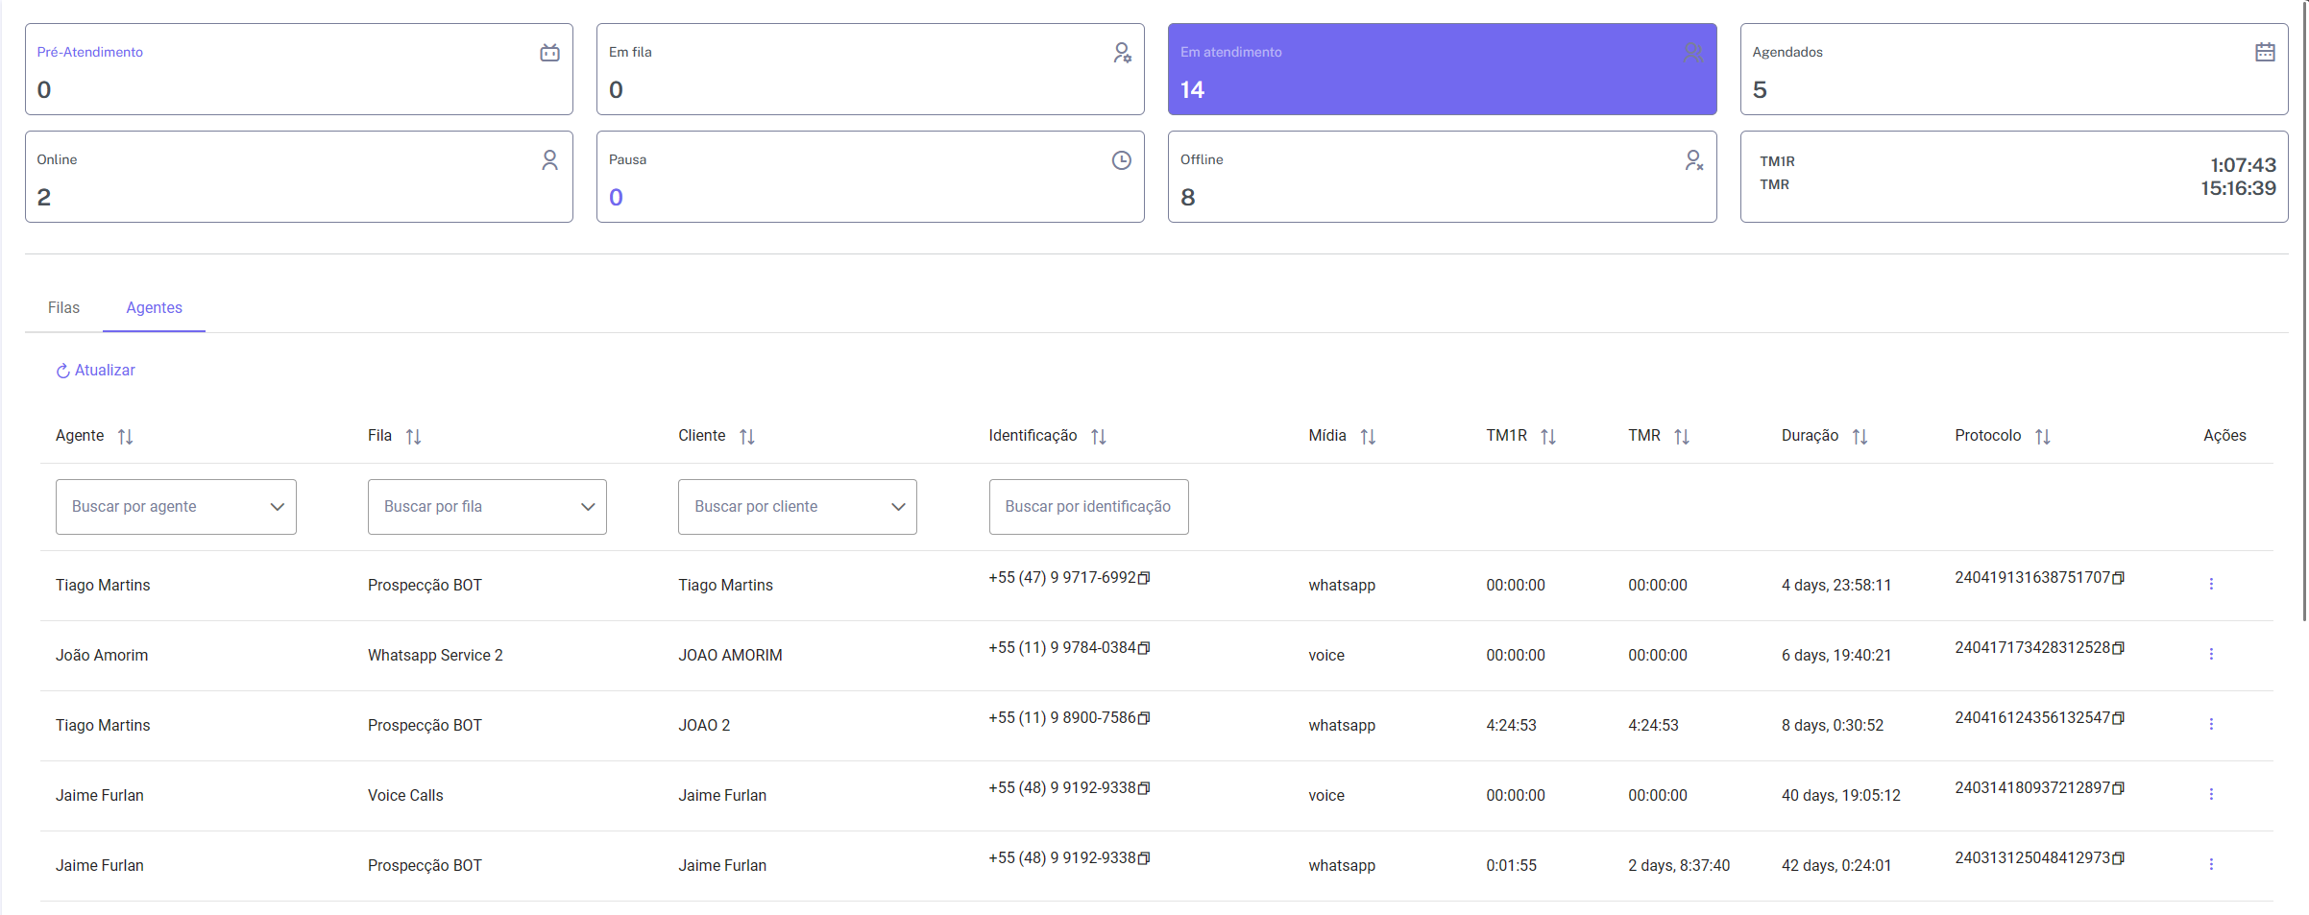Open the Agendados summary card
Image resolution: width=2309 pixels, height=915 pixels.
(2013, 69)
